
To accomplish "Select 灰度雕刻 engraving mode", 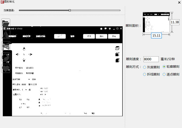I will point(145,67).
